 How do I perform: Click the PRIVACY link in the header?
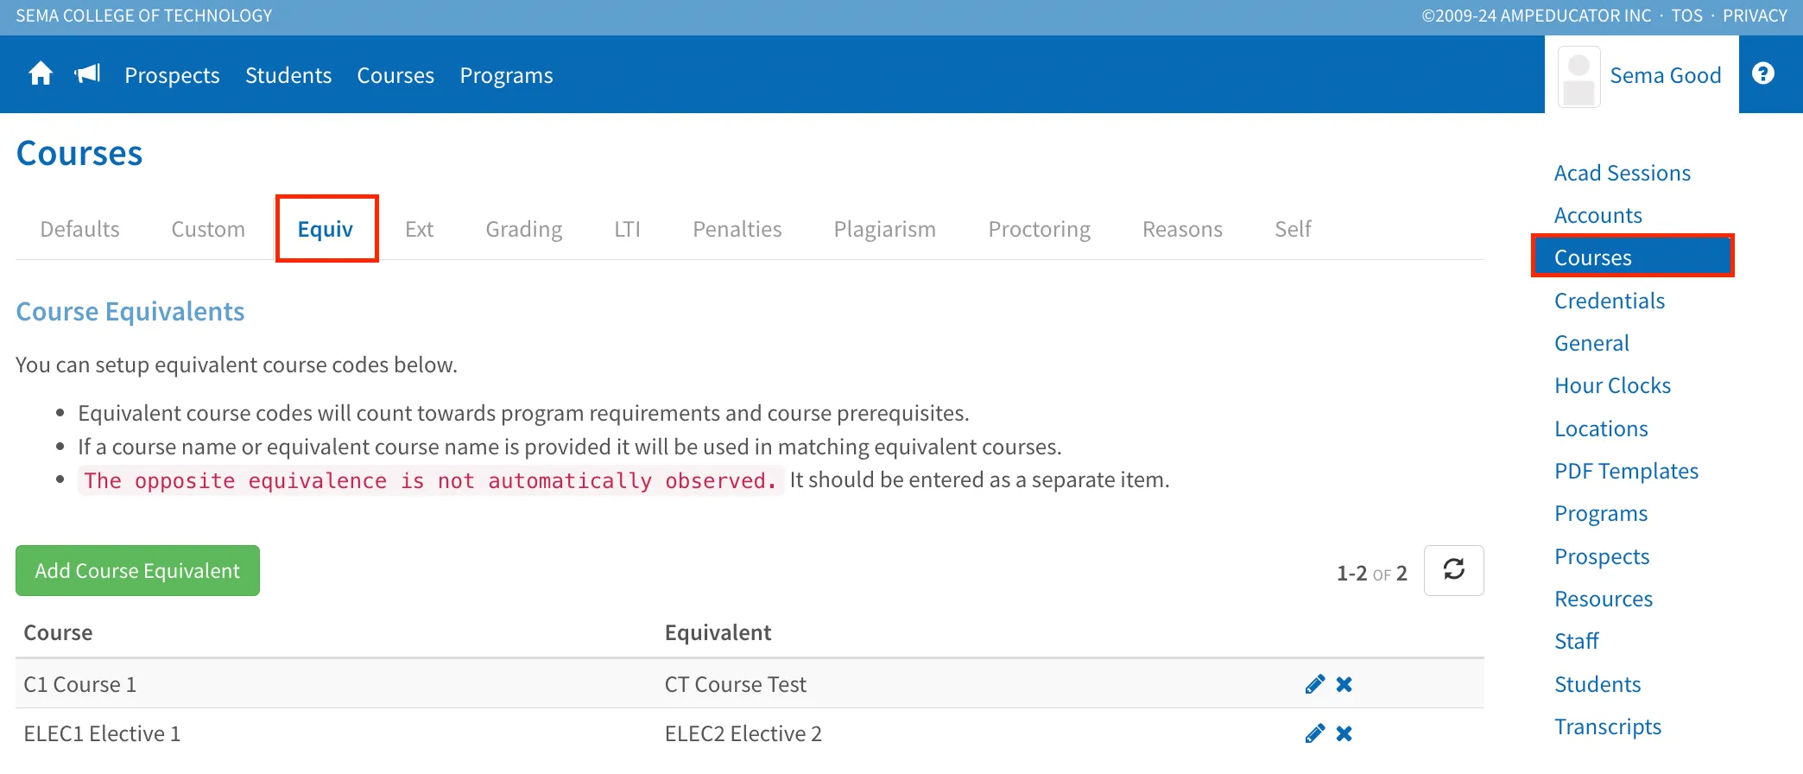(x=1755, y=16)
